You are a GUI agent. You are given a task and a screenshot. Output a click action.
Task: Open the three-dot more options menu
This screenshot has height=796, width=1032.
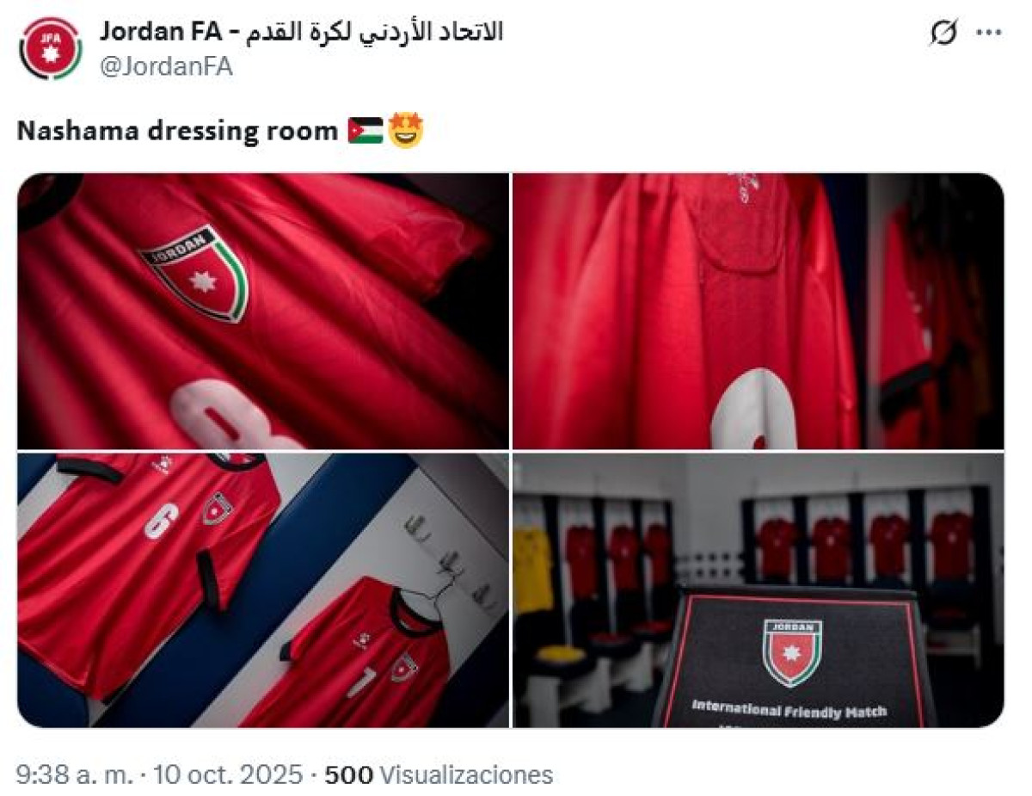[x=988, y=33]
